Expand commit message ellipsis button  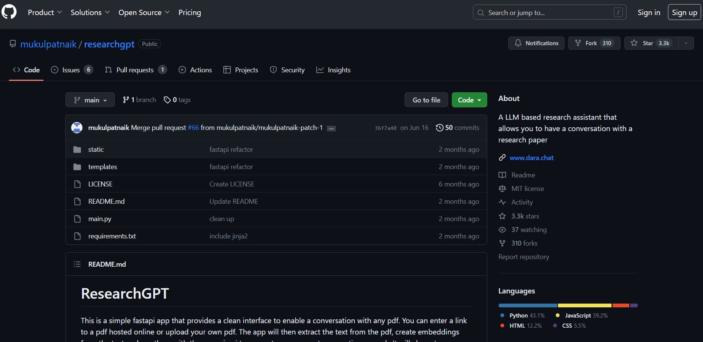[331, 128]
